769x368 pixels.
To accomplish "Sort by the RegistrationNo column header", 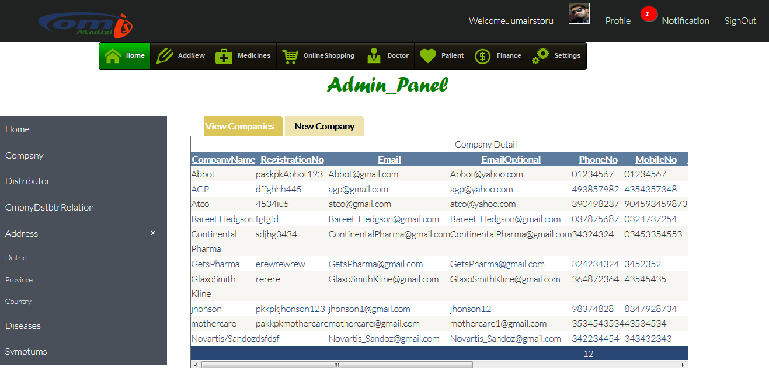I will [292, 160].
